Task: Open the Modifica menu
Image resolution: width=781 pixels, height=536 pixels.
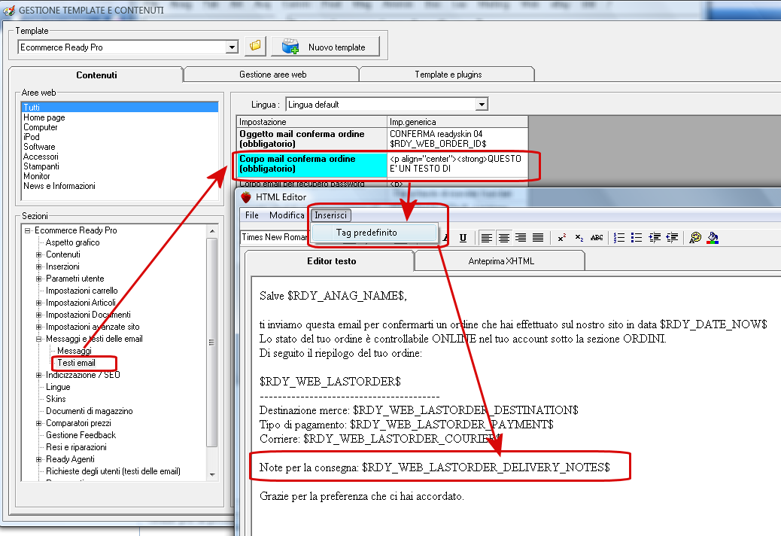Action: (287, 215)
